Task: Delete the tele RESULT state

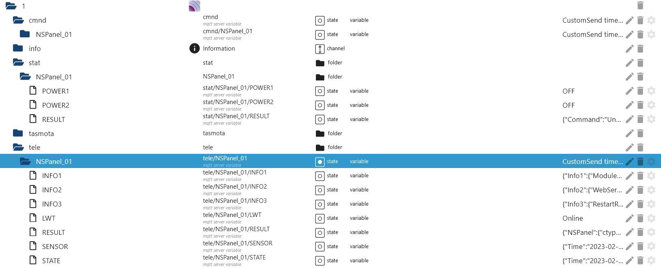Action: pyautogui.click(x=640, y=232)
